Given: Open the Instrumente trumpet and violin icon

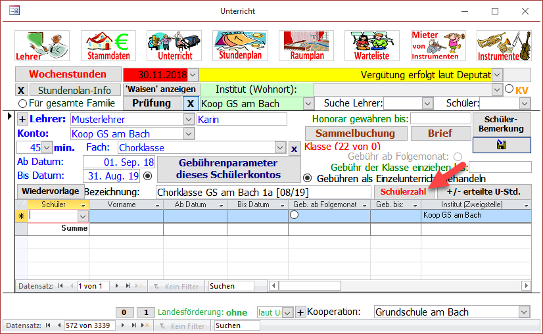Looking at the screenshot, I should [x=504, y=46].
